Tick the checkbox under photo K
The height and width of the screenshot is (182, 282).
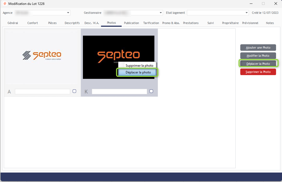pyautogui.click(x=151, y=91)
